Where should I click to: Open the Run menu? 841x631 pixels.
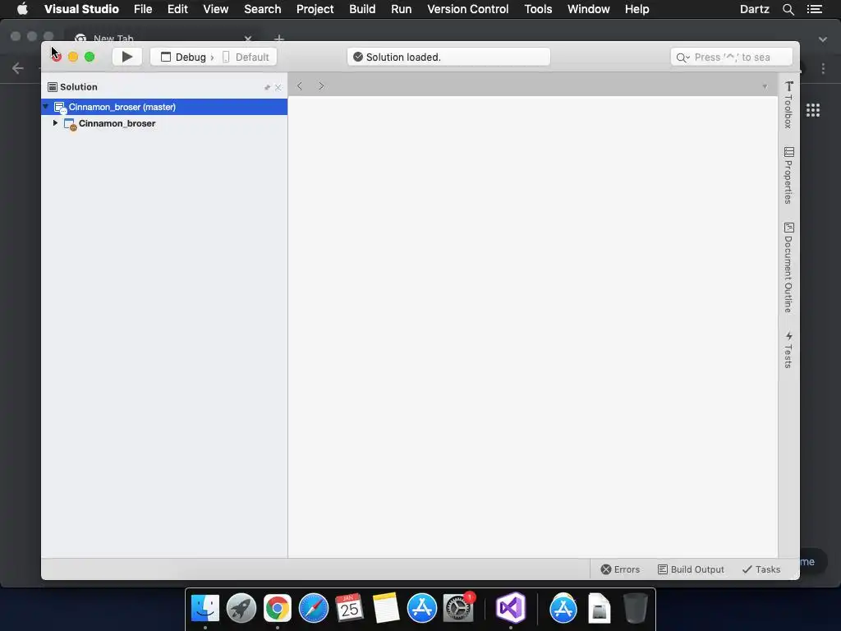(401, 9)
